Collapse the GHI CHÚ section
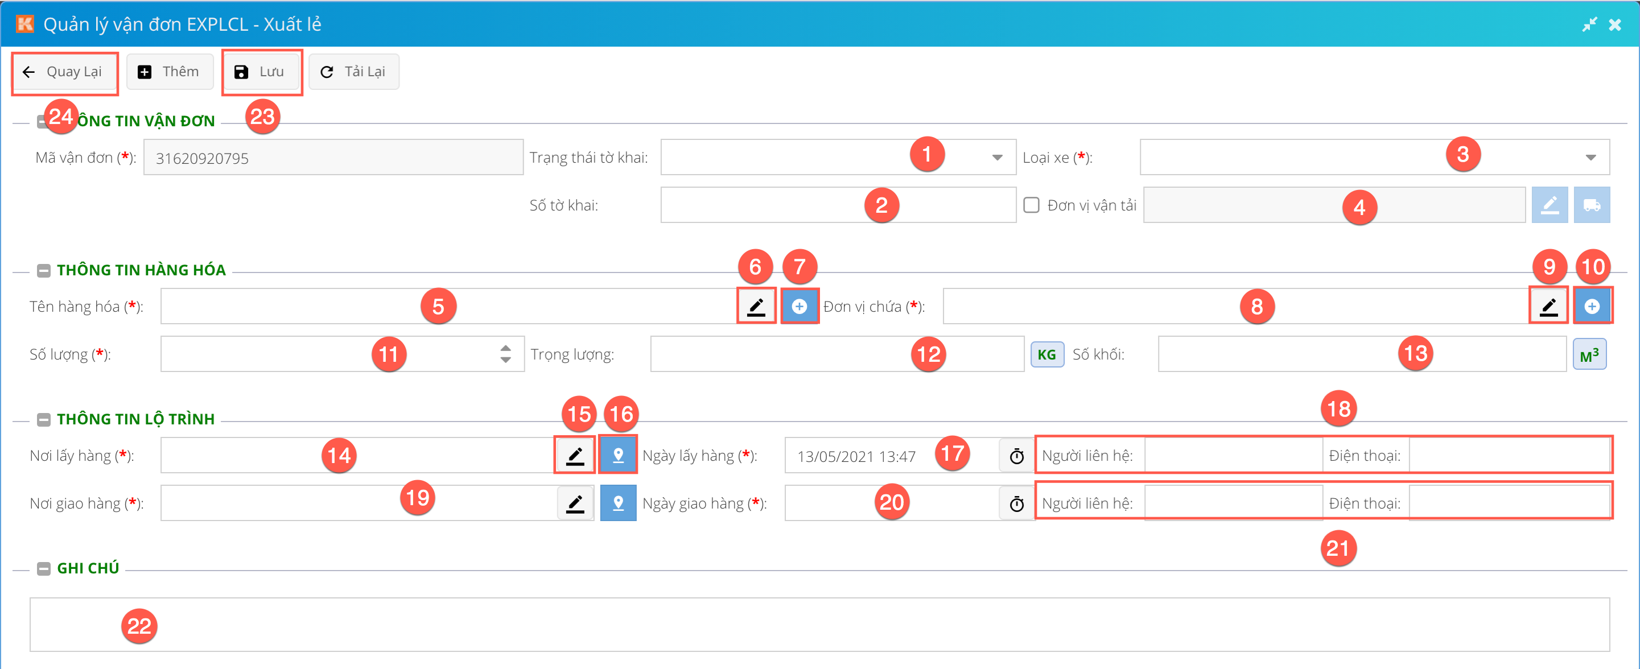Image resolution: width=1640 pixels, height=669 pixels. (x=43, y=568)
